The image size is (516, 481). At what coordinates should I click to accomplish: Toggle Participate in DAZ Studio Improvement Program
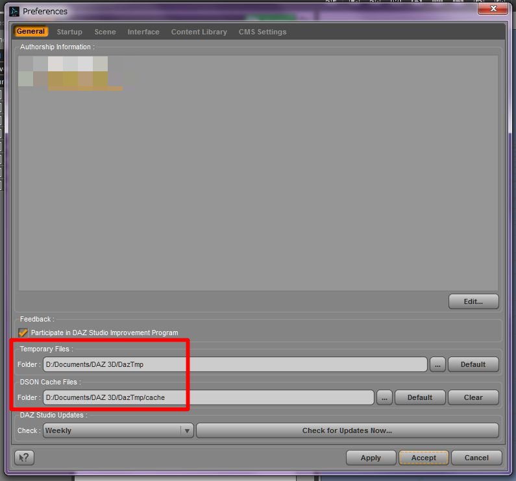[x=24, y=333]
